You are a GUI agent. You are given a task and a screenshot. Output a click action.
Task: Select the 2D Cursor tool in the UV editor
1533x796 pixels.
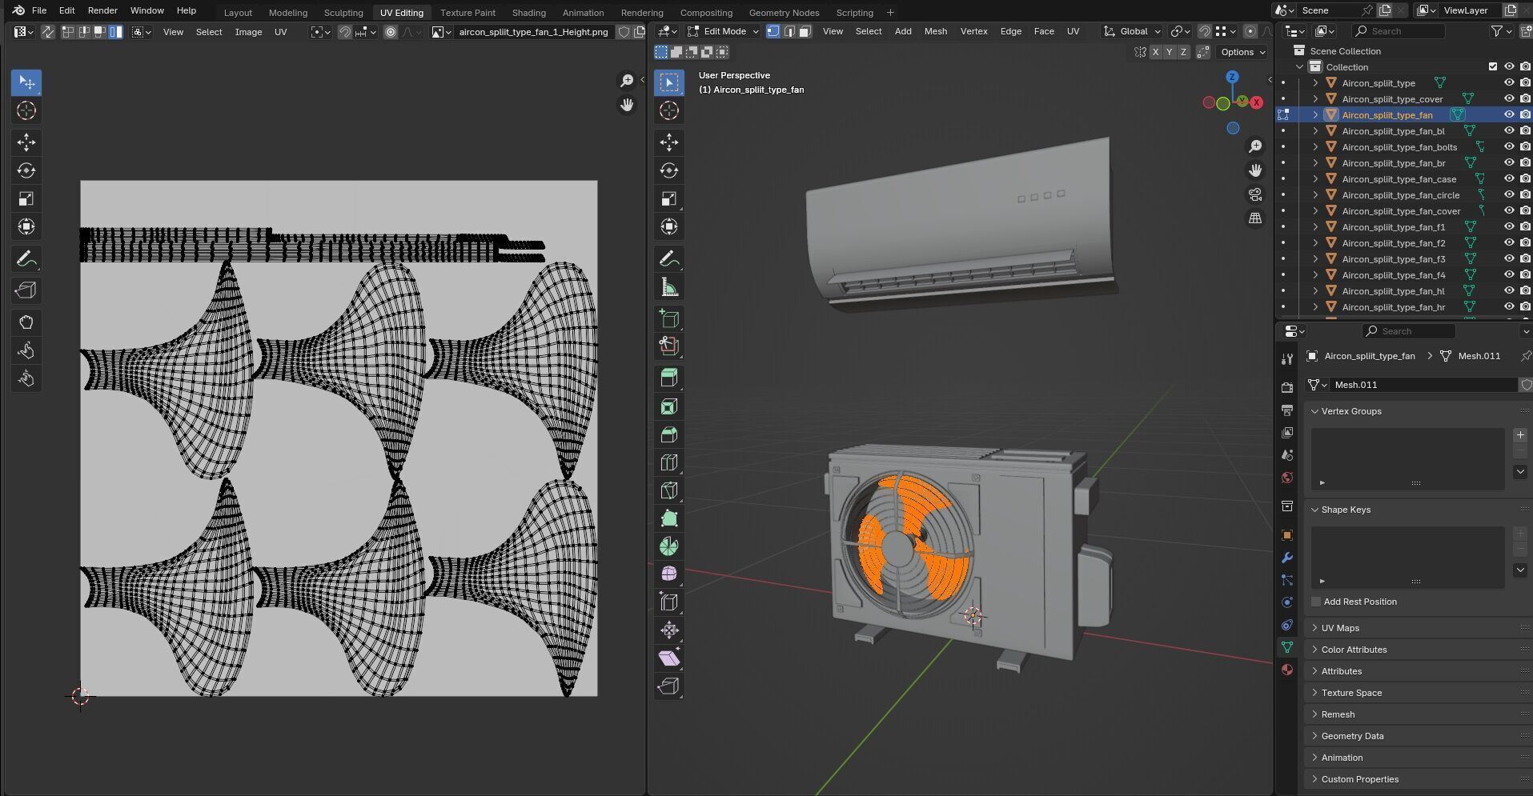click(x=26, y=110)
